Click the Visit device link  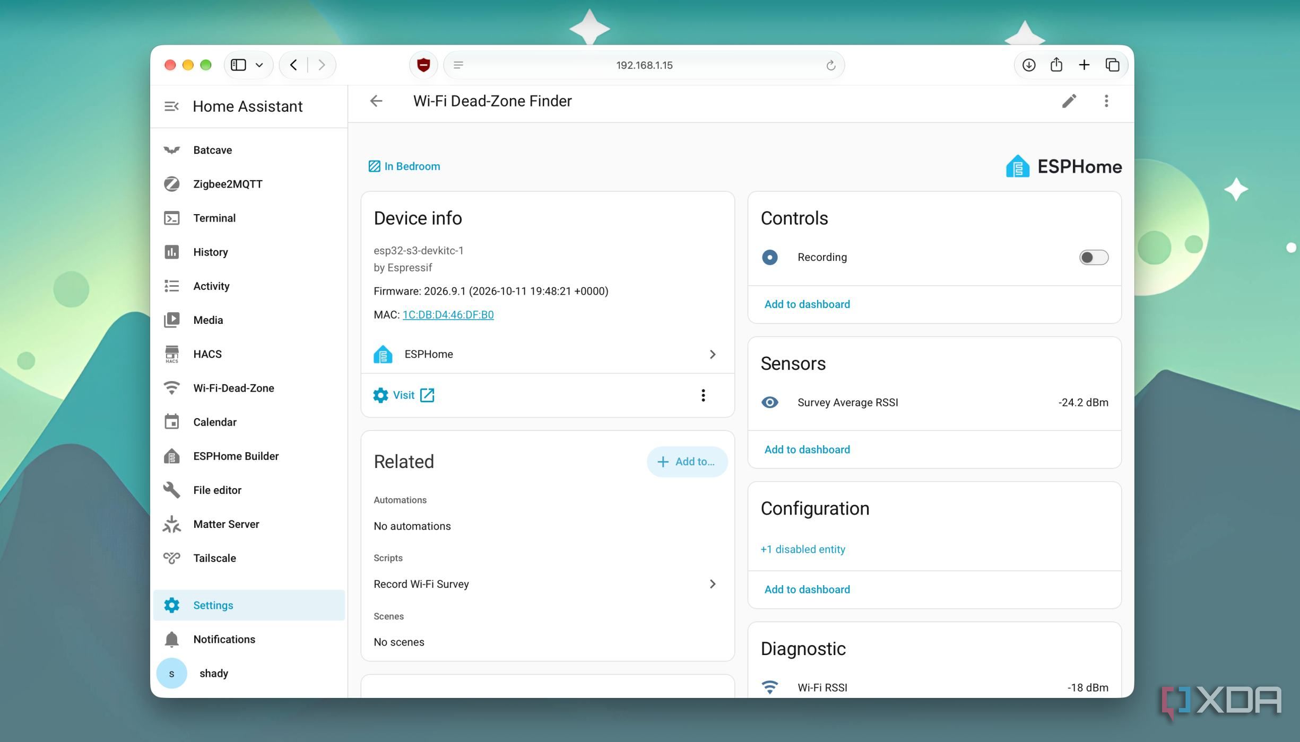click(404, 395)
